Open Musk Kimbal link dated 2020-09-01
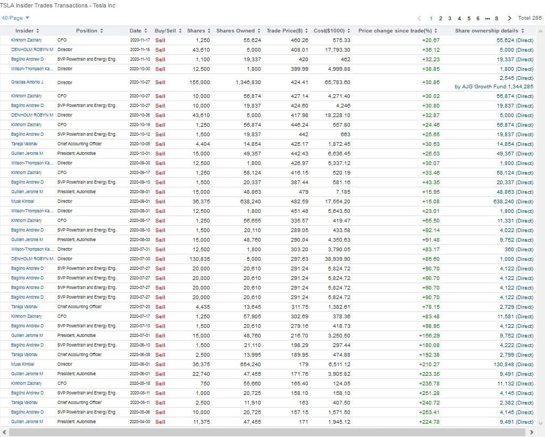The image size is (545, 437). (x=22, y=201)
